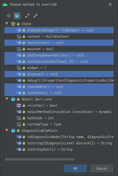Select setState(VoidCallback fn) method

pyautogui.click(x=59, y=61)
